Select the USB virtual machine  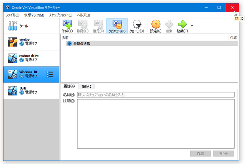coord(32,91)
